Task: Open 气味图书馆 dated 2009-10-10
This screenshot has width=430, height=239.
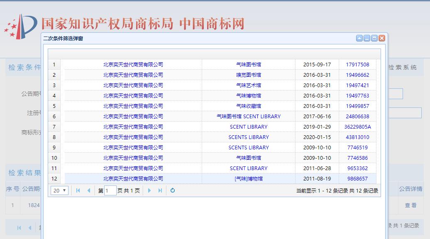Action: [249, 158]
